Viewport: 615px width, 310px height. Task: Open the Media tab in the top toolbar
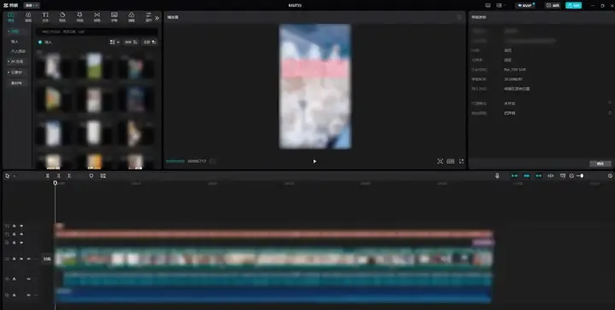click(x=11, y=17)
